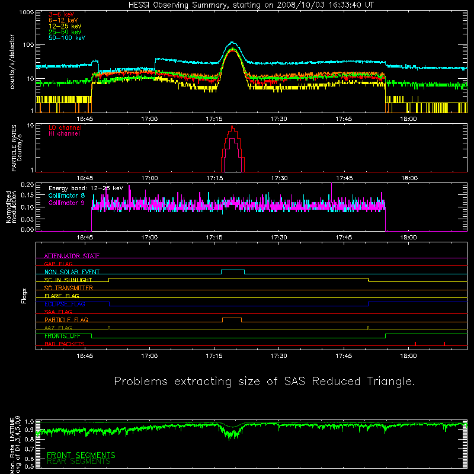
Task: Select the Collimator 8 legend label
Action: point(66,196)
